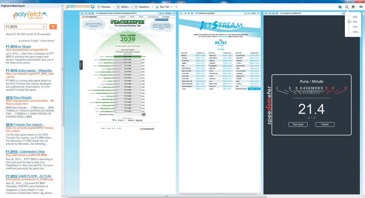Open the F1 2015 Codemasters Blog result
The height and width of the screenshot is (198, 365).
(25, 152)
